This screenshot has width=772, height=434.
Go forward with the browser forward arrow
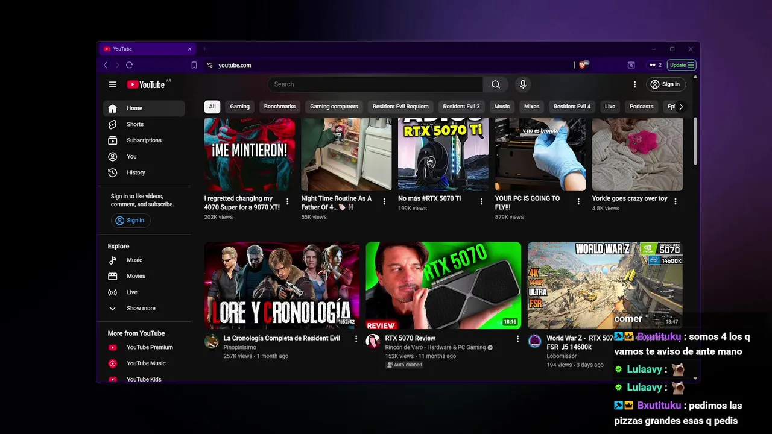117,65
